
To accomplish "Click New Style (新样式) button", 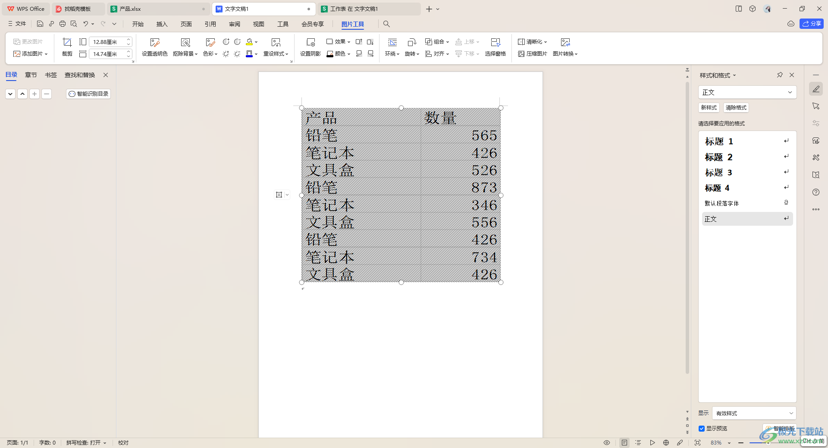I will [709, 108].
